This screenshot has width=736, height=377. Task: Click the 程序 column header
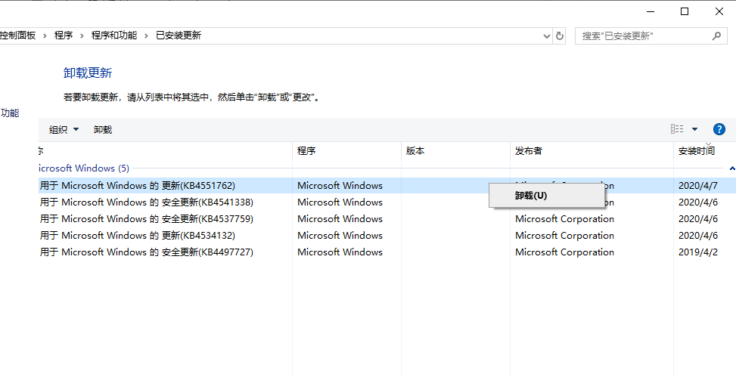click(x=306, y=151)
